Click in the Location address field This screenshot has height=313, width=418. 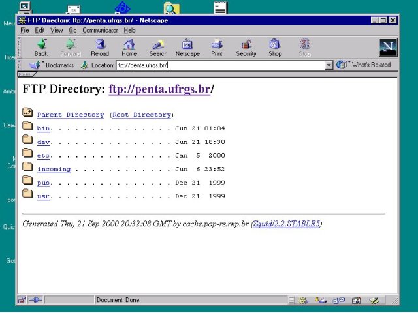pos(221,65)
